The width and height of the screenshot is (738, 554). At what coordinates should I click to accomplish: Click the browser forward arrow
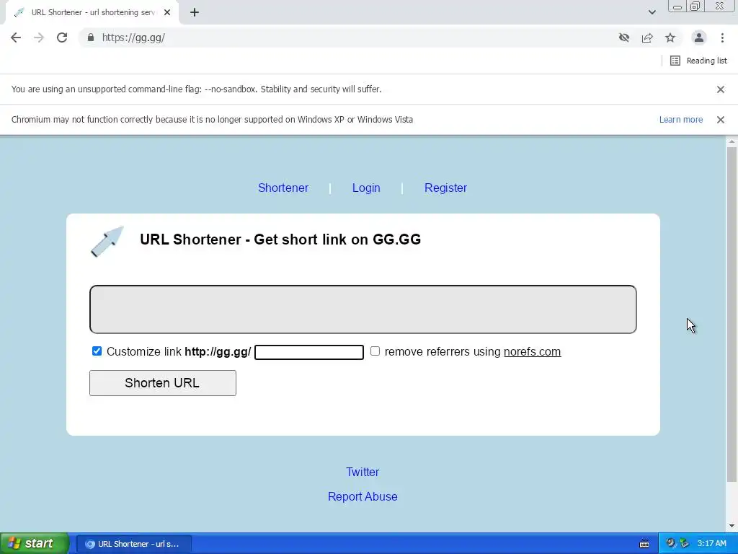(x=39, y=38)
